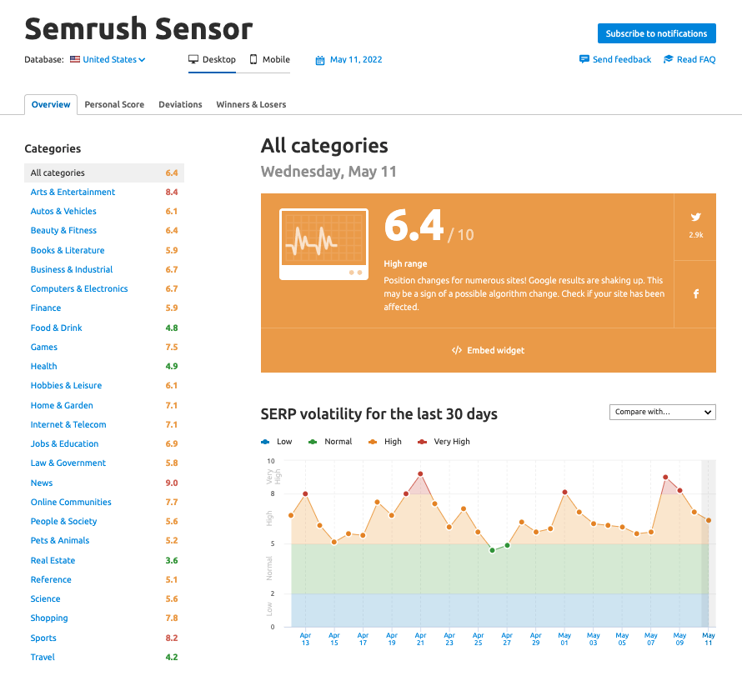The height and width of the screenshot is (676, 742).
Task: Click the Send feedback speech bubble icon
Action: tap(584, 60)
